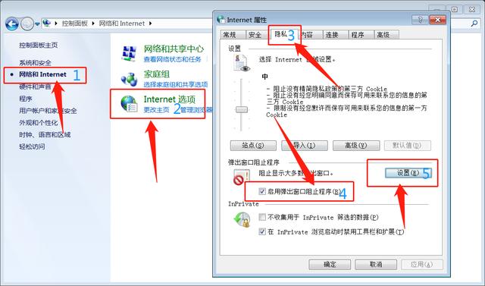The width and height of the screenshot is (485, 286).
Task: Click the 取消 button
Action: [376, 265]
